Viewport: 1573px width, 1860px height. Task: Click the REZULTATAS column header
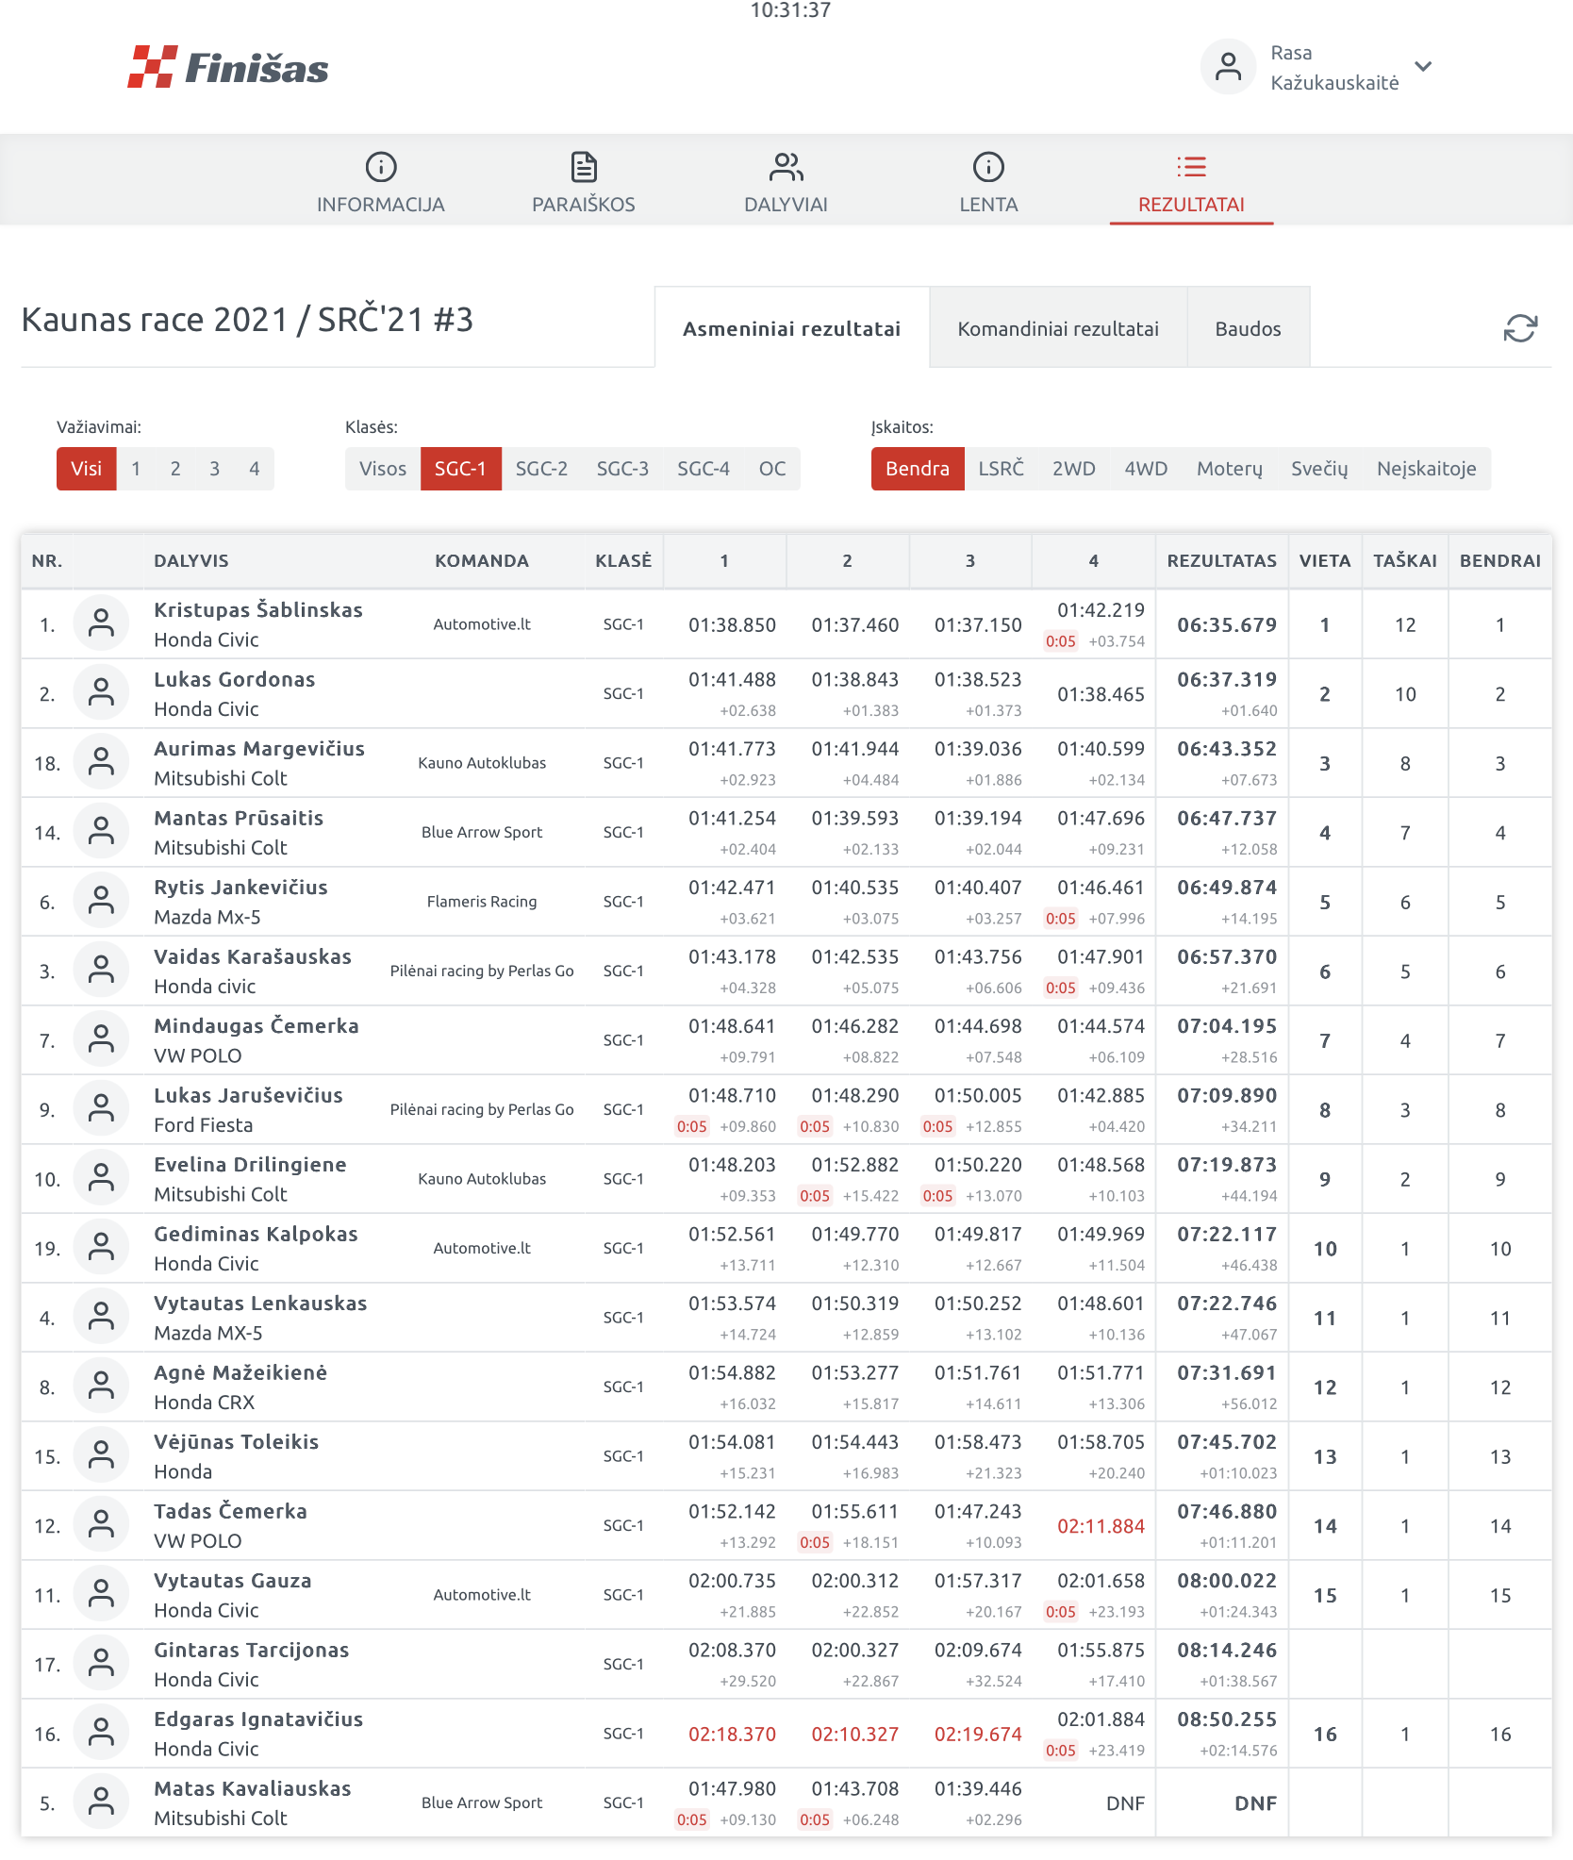1222,560
